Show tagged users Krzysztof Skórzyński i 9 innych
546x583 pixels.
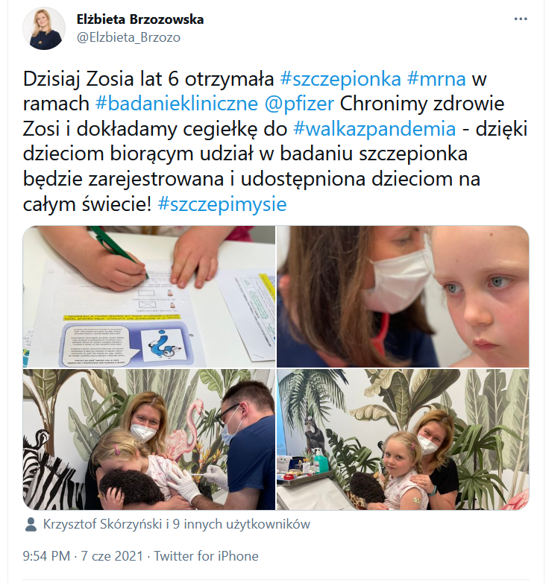point(177,524)
